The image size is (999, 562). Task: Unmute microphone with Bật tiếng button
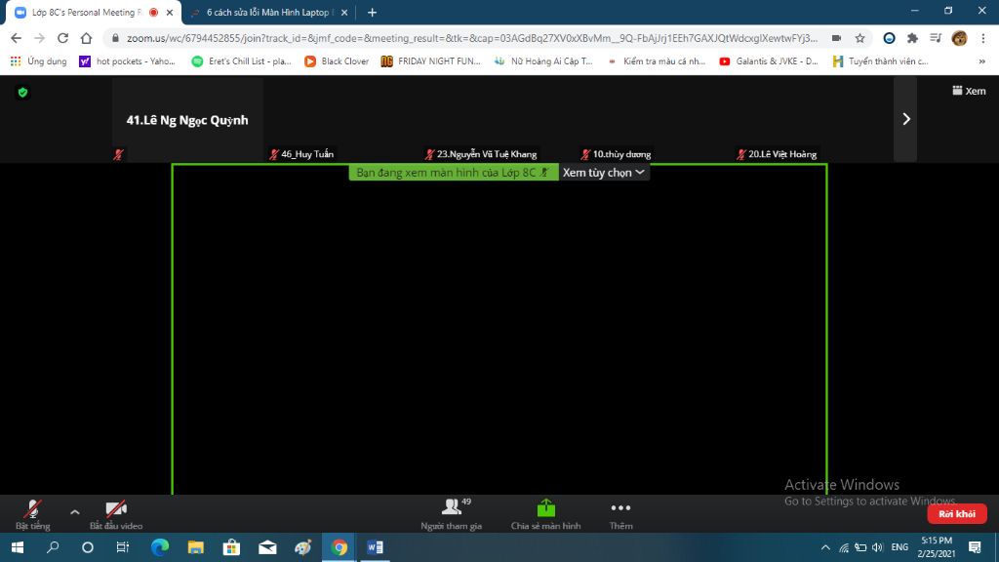tap(32, 514)
